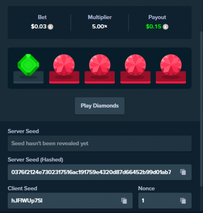Click the Play Diamonds button
This screenshot has height=213, width=203.
point(100,106)
